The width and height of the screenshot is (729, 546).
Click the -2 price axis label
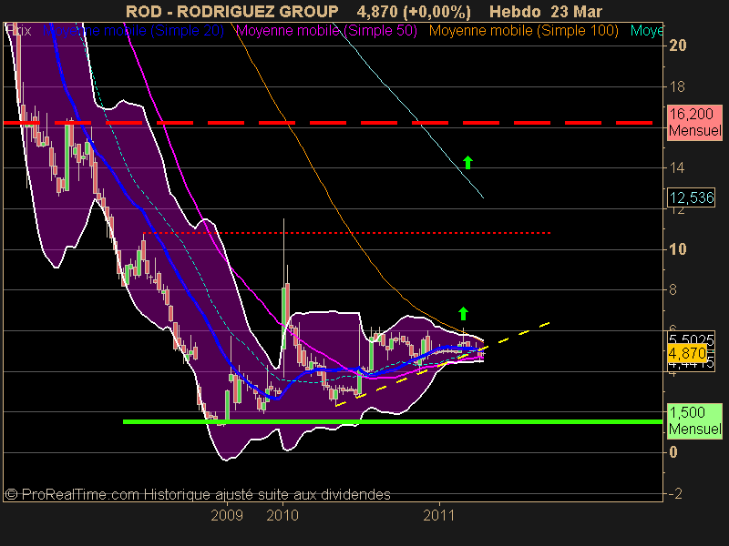click(673, 493)
